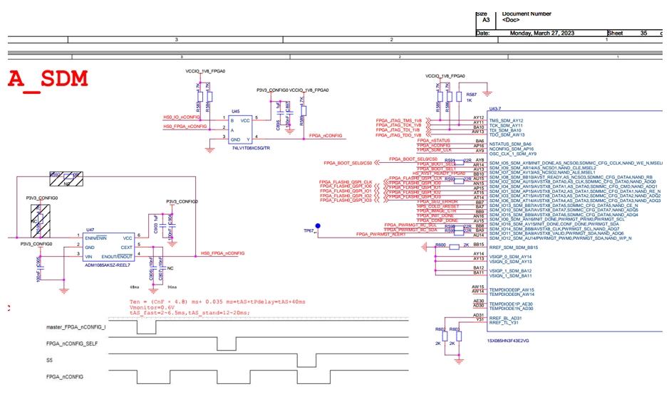Select the master_FPGA_nCONFIG_I waveform label
The image size is (669, 399).
(76, 327)
